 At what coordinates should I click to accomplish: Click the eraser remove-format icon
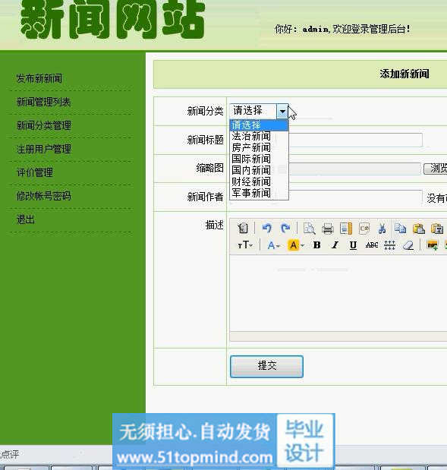click(408, 245)
